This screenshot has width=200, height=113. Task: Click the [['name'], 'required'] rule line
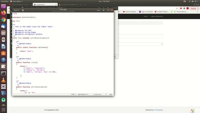coord(34,68)
